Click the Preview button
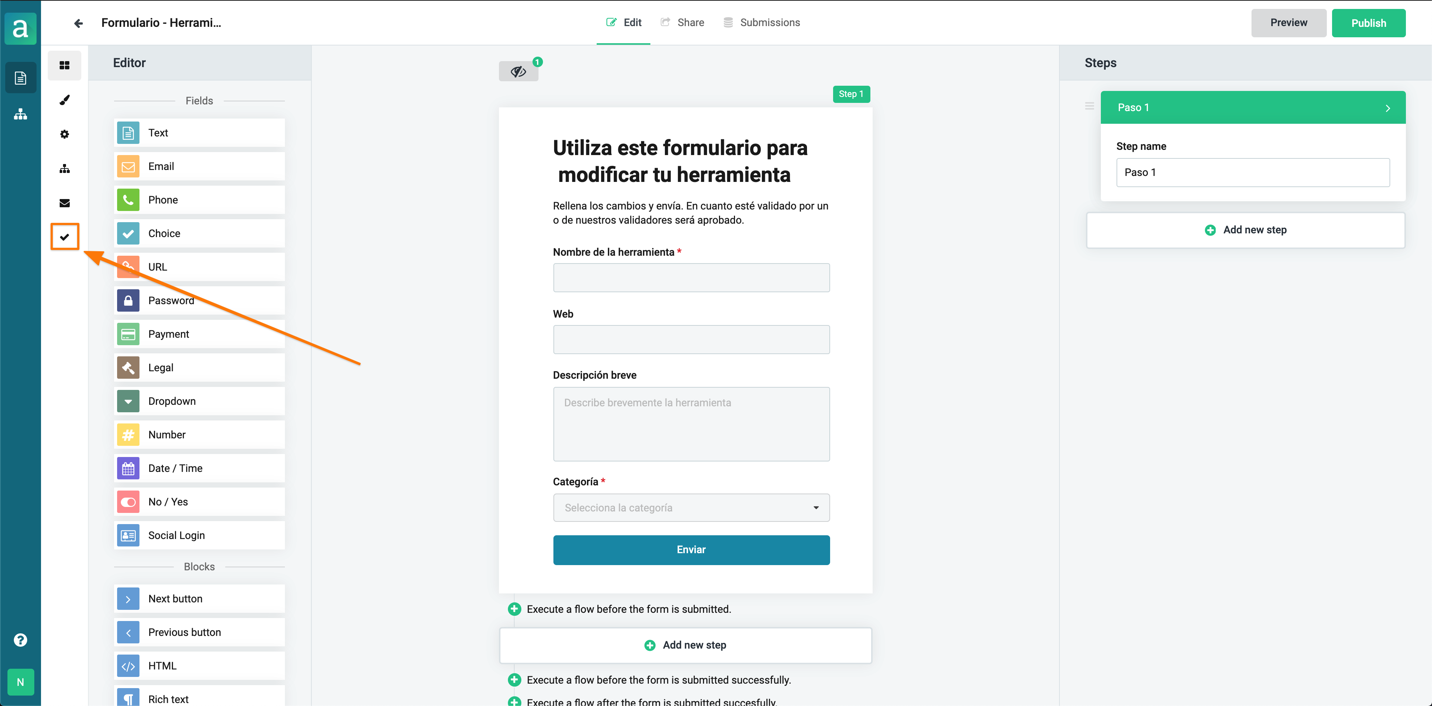The height and width of the screenshot is (706, 1432). (x=1288, y=23)
